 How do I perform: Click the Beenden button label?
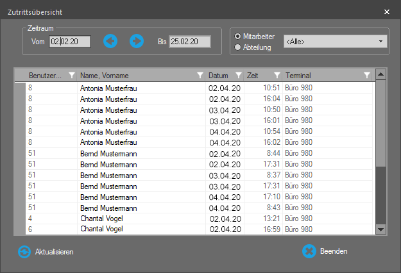pyautogui.click(x=334, y=251)
